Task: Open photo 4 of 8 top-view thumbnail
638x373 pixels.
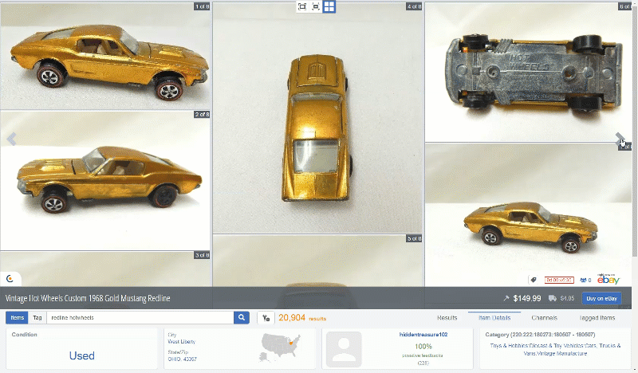Action: point(317,118)
